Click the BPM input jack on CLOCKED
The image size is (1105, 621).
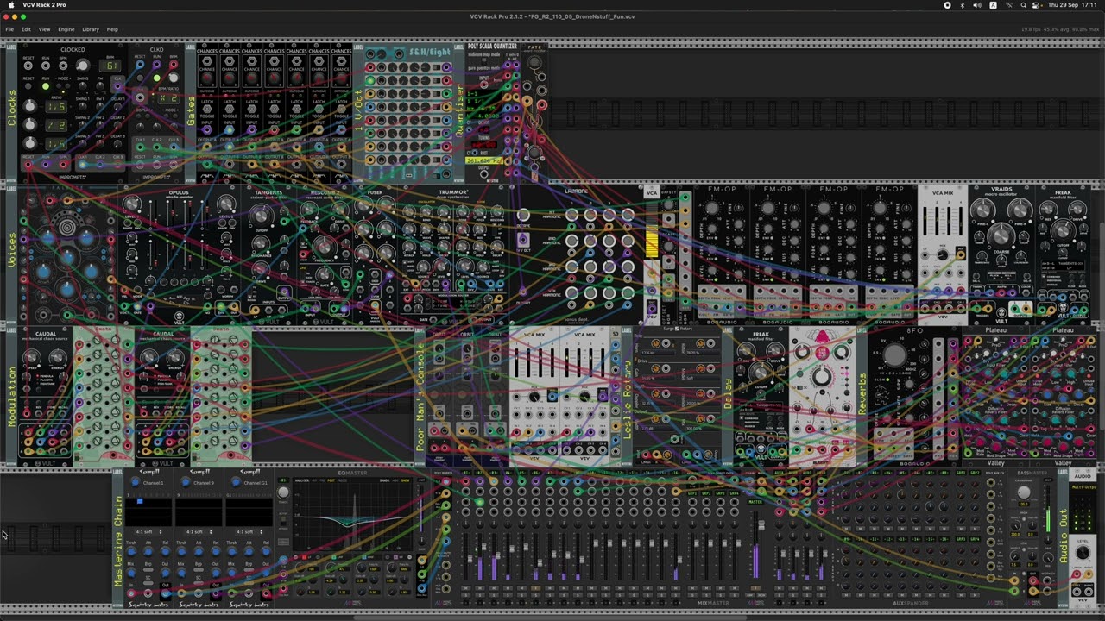tap(63, 66)
